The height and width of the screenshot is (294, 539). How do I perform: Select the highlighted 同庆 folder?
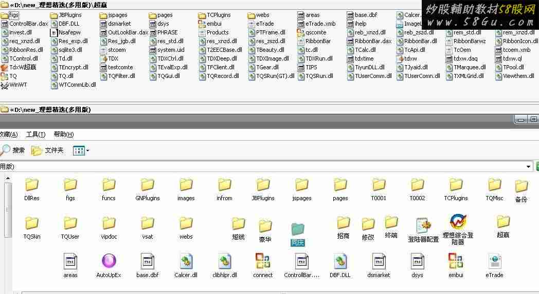pos(298,234)
